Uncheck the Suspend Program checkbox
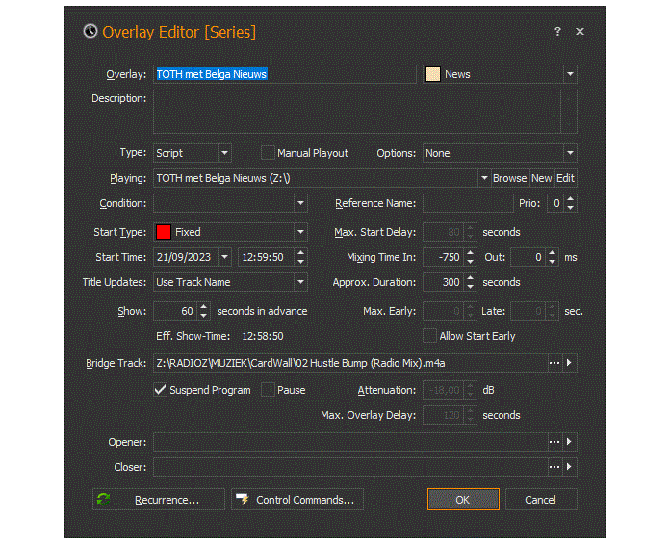The image size is (670, 543). point(161,390)
